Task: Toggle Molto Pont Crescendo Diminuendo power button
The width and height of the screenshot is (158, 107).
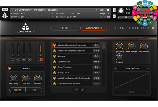Action: pyautogui.click(x=55, y=78)
